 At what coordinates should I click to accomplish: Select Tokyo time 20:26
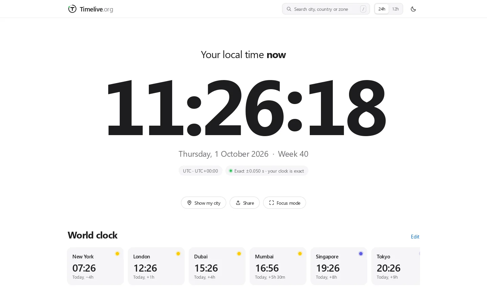[x=389, y=268]
